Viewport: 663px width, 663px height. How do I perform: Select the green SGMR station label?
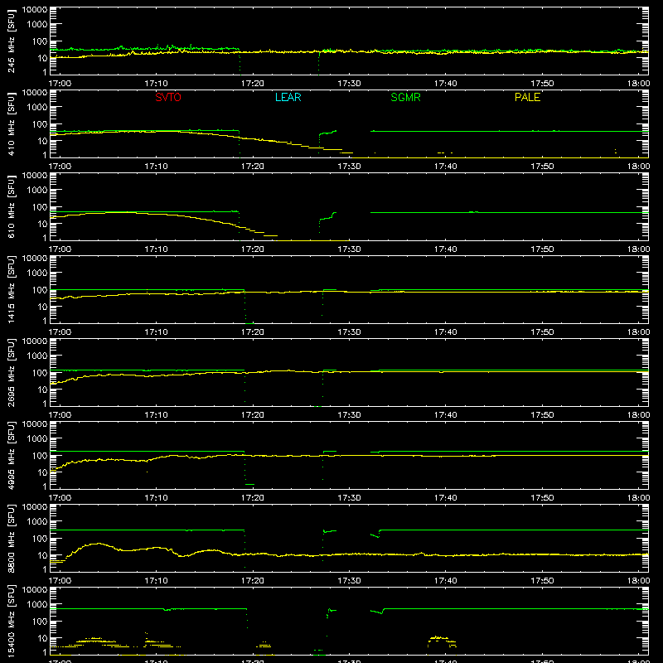(405, 97)
